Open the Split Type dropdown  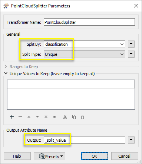pyautogui.click(x=85, y=54)
